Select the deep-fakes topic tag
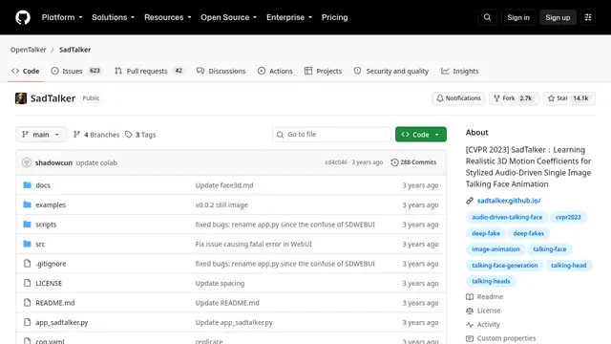 (x=528, y=233)
